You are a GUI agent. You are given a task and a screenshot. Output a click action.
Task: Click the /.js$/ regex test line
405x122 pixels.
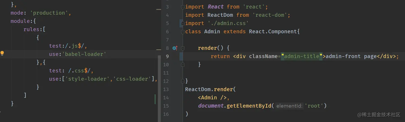[68, 46]
